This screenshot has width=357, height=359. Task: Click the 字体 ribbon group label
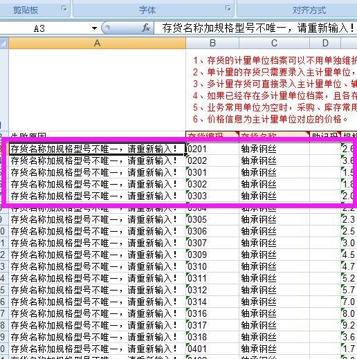147,10
